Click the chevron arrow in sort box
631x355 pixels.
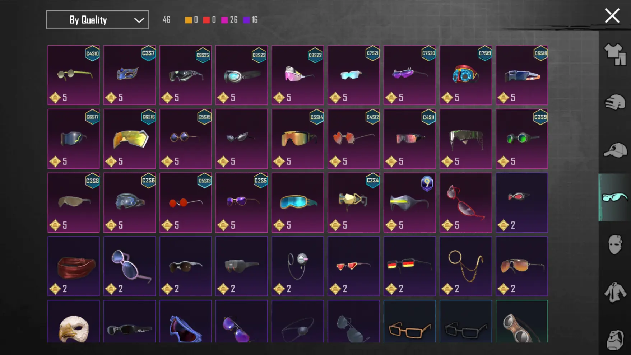(139, 20)
